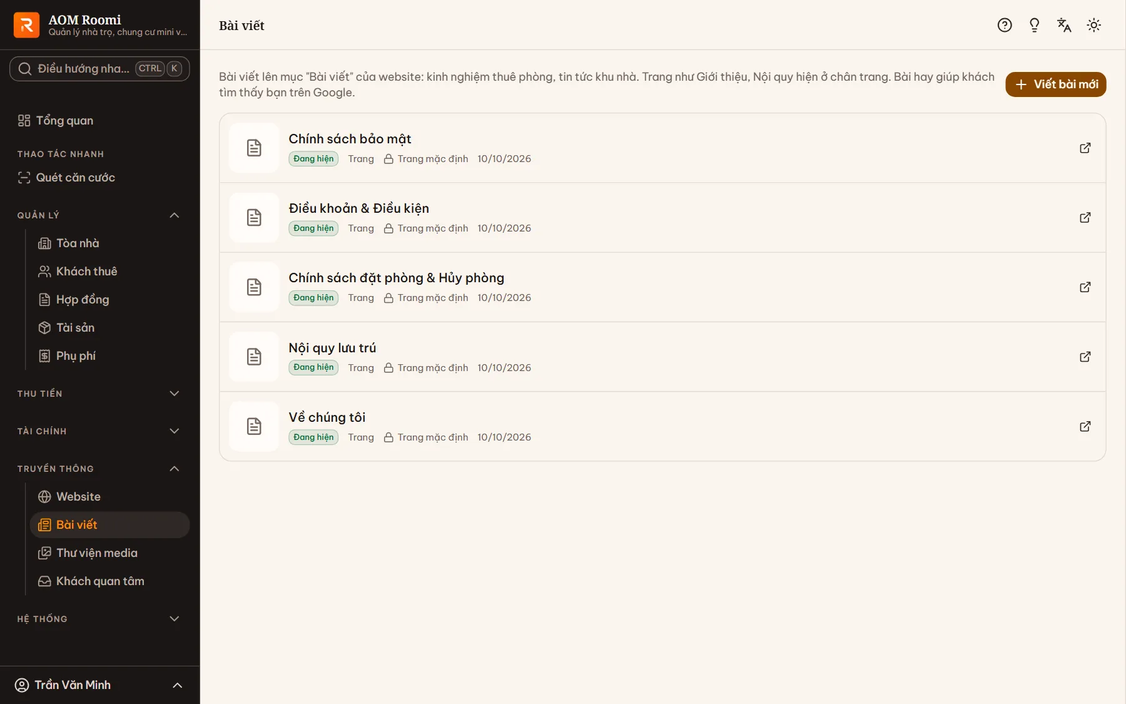Select Bài viết in sidebar
The image size is (1126, 704).
point(109,525)
